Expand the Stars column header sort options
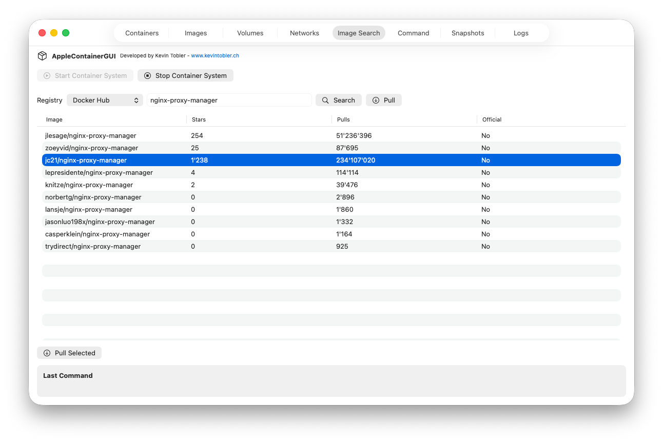Viewport: 663px width, 443px height. tap(199, 119)
